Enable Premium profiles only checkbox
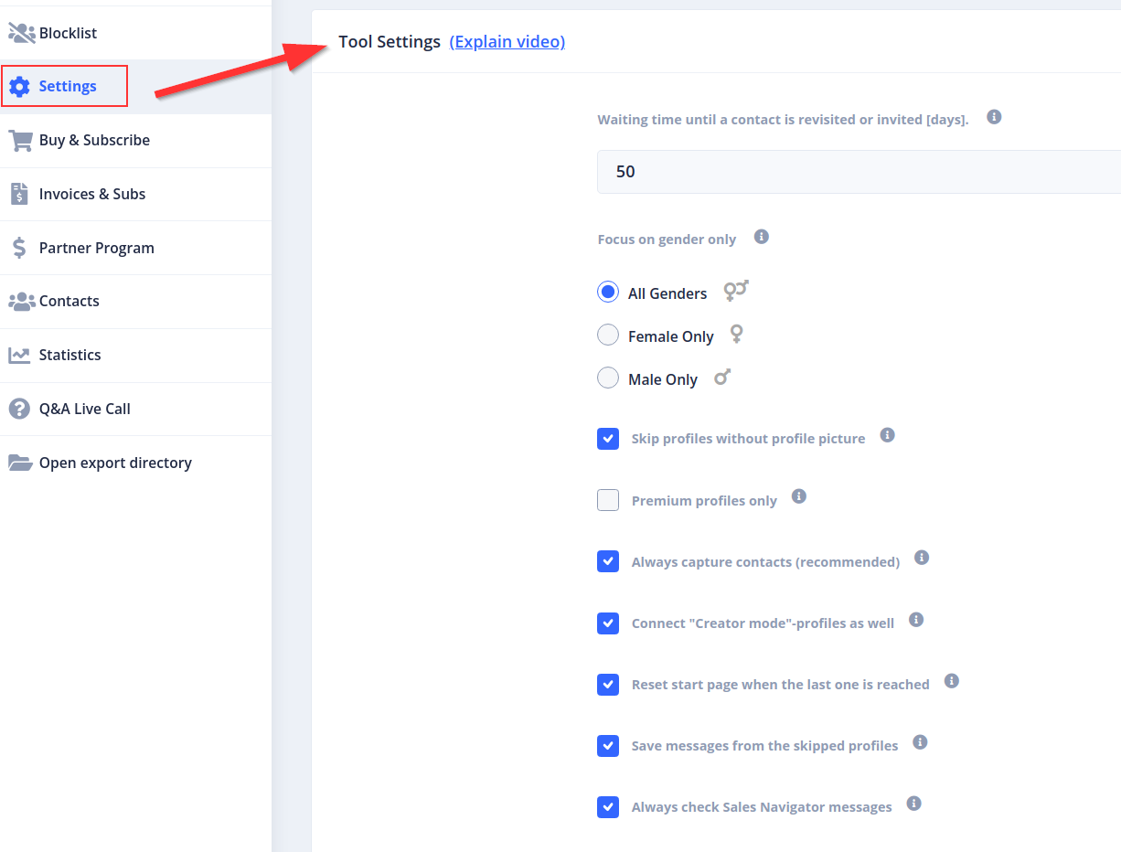The width and height of the screenshot is (1121, 852). point(608,500)
